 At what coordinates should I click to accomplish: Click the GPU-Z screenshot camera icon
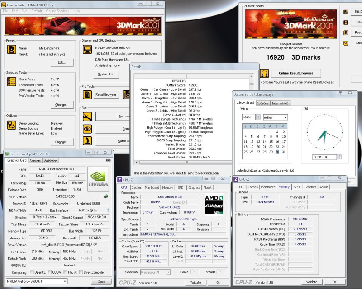pyautogui.click(x=108, y=160)
